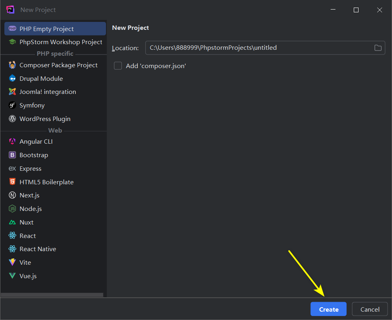Minimize the New Project window

(333, 10)
